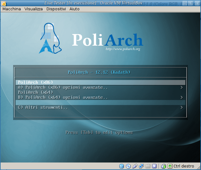This screenshot has height=170, width=201.
Task: Click the virtualization chip status icon
Action: pos(154,166)
